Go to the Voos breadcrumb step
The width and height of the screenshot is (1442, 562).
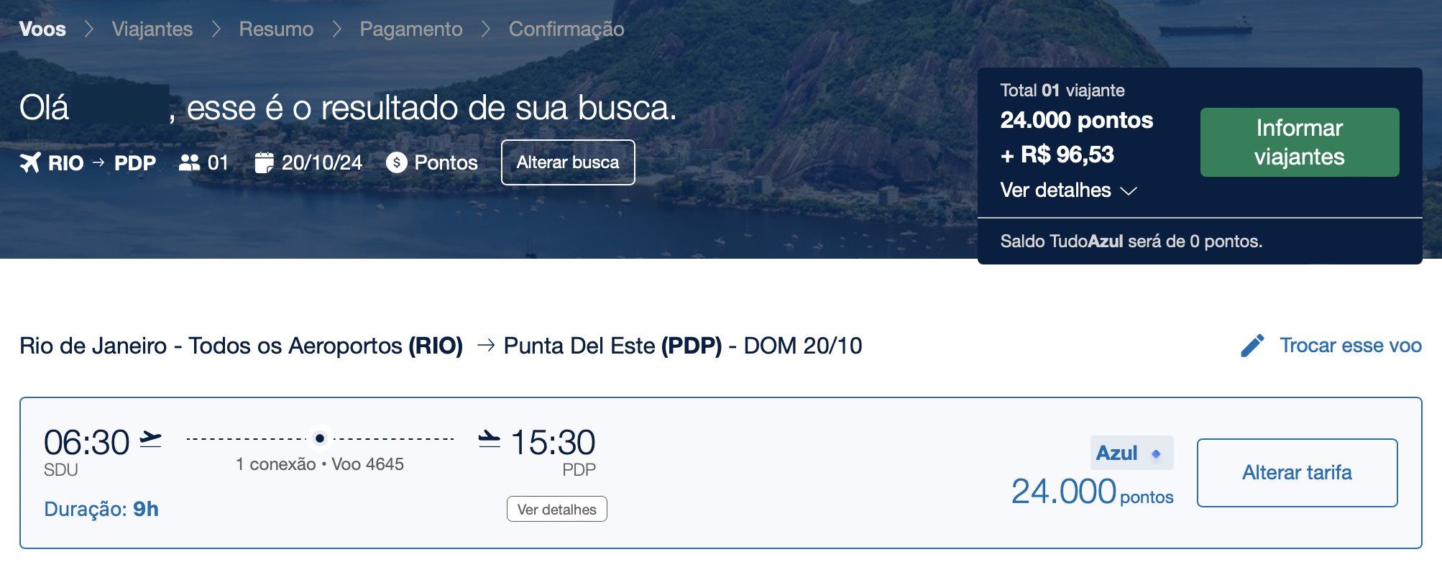point(42,29)
